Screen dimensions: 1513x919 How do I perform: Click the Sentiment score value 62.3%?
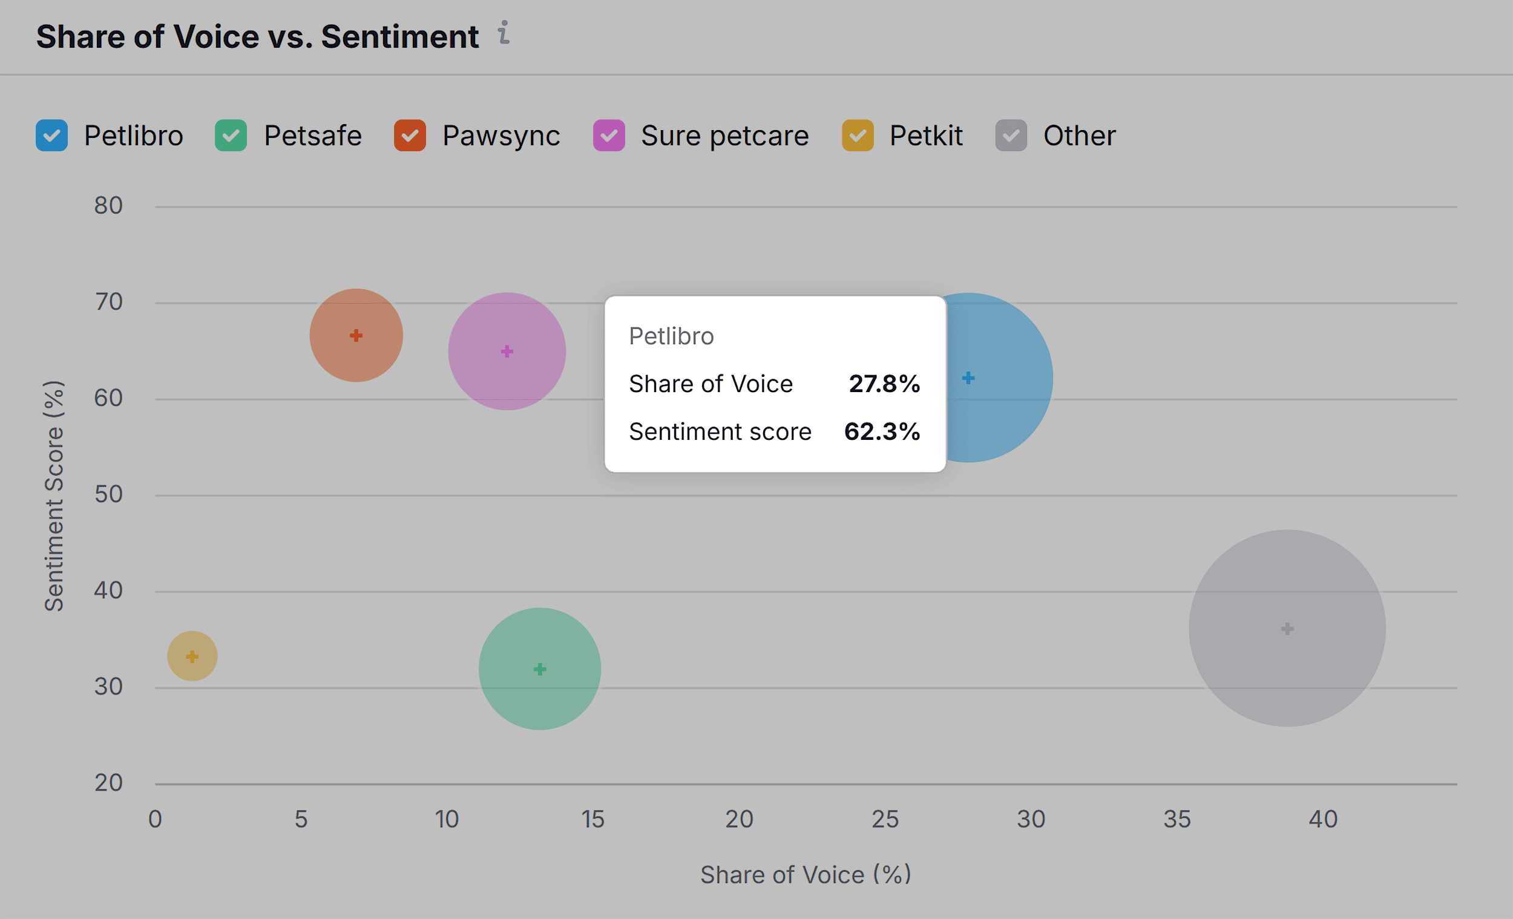(882, 431)
